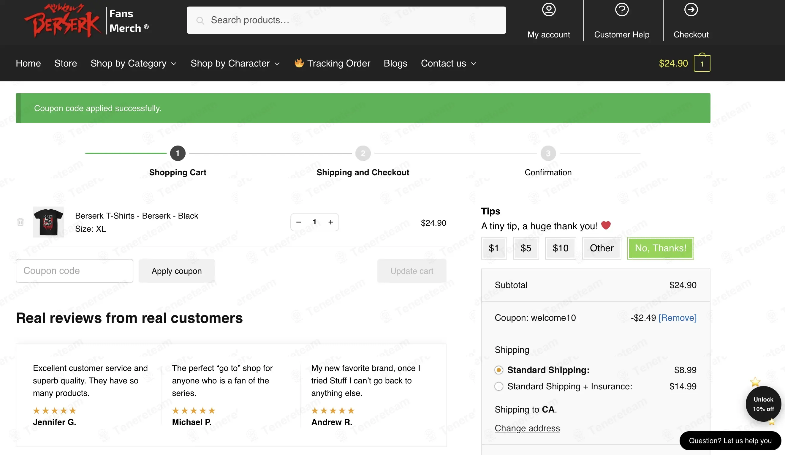Click the fire icon beside Tracking Order

tap(299, 63)
